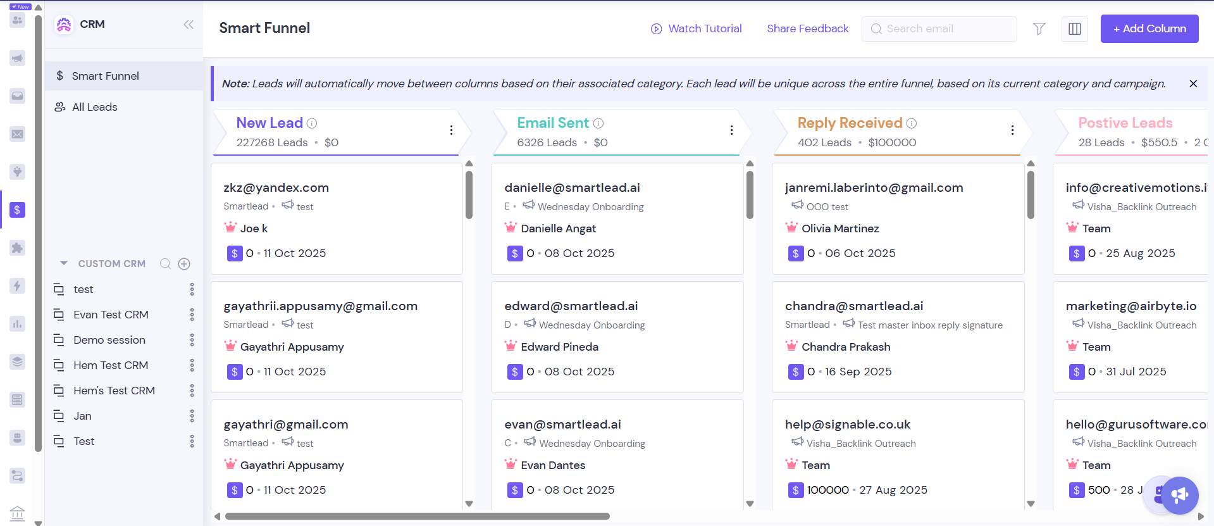Open Smart Funnel in the sidebar

click(105, 76)
